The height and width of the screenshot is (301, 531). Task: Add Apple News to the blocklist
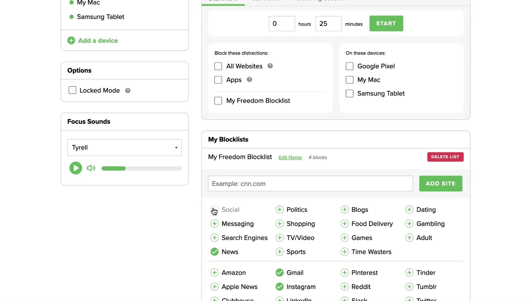tap(215, 287)
